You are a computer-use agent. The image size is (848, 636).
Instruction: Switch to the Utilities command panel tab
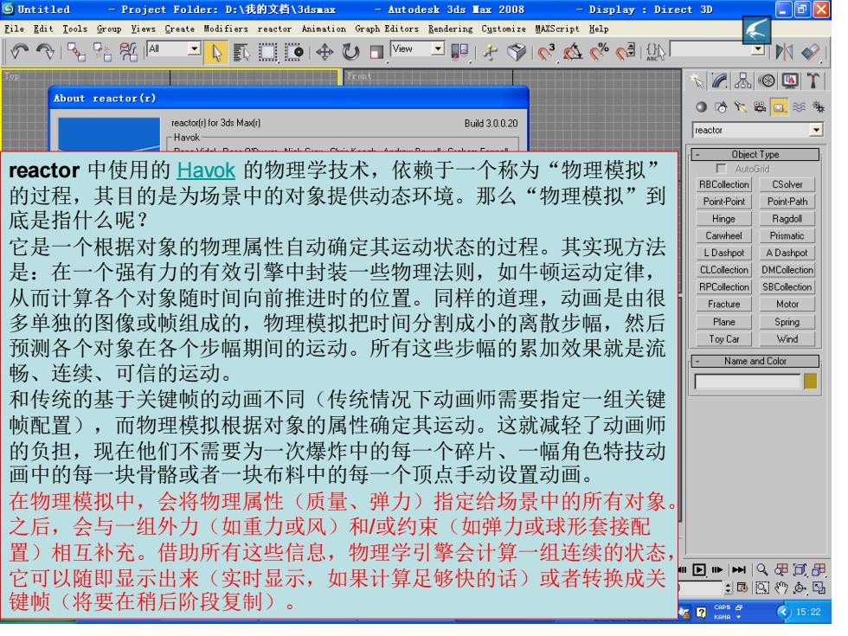pos(813,81)
